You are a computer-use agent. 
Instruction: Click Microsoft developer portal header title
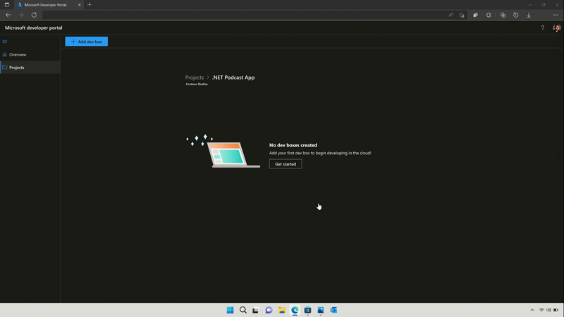click(x=33, y=27)
